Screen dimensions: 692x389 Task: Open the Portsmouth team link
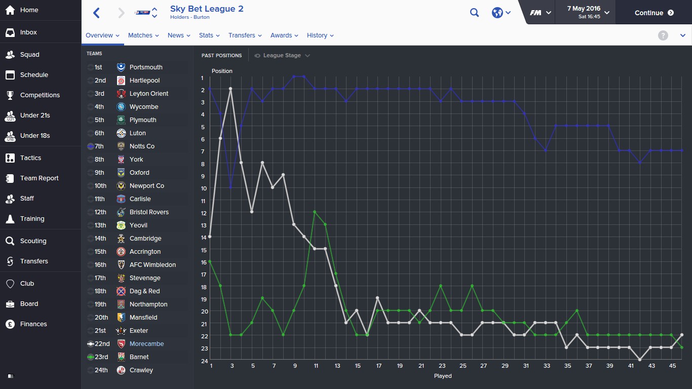146,67
